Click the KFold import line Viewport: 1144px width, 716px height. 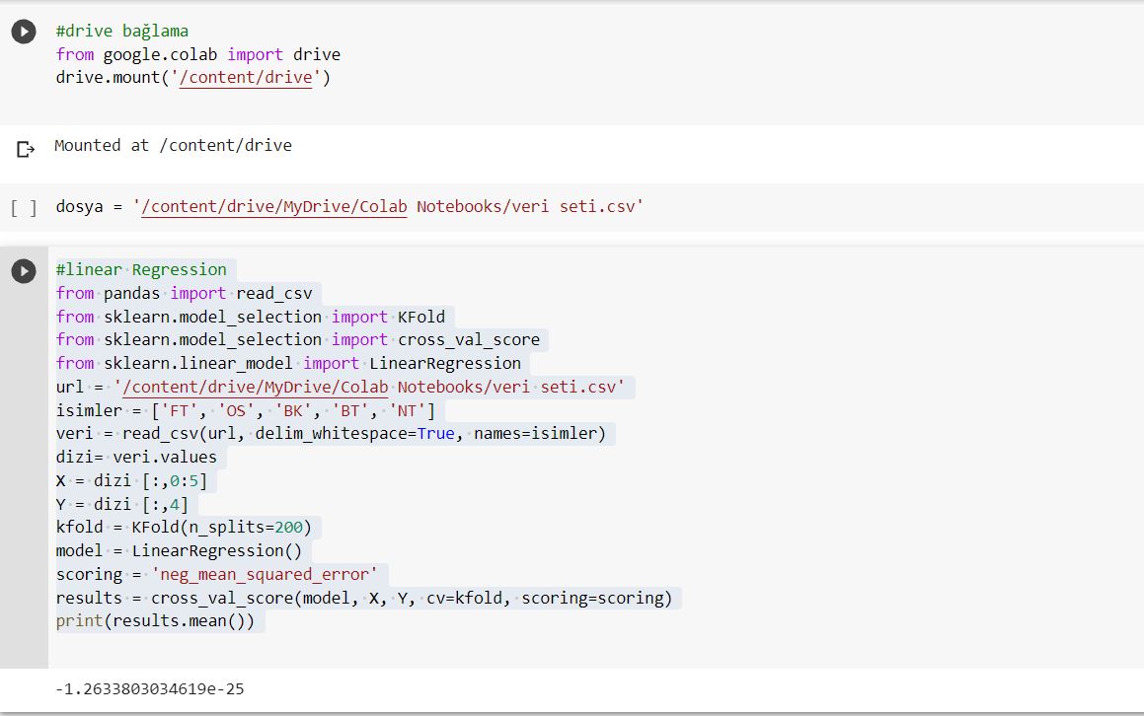[251, 318]
